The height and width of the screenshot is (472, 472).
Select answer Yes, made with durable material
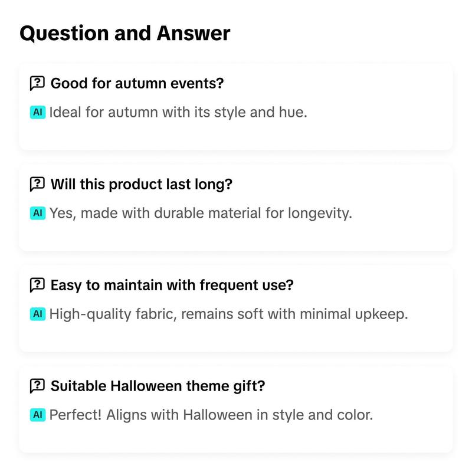point(201,213)
